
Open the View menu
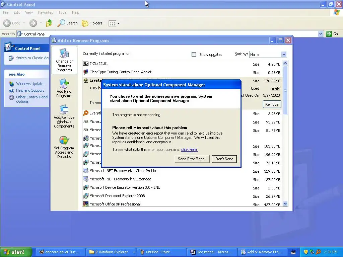pyautogui.click(x=29, y=12)
